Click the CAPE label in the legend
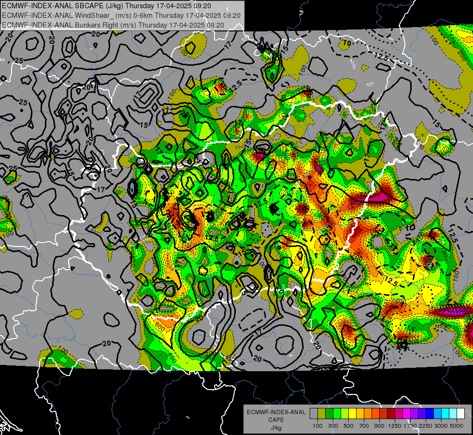 coord(276,420)
